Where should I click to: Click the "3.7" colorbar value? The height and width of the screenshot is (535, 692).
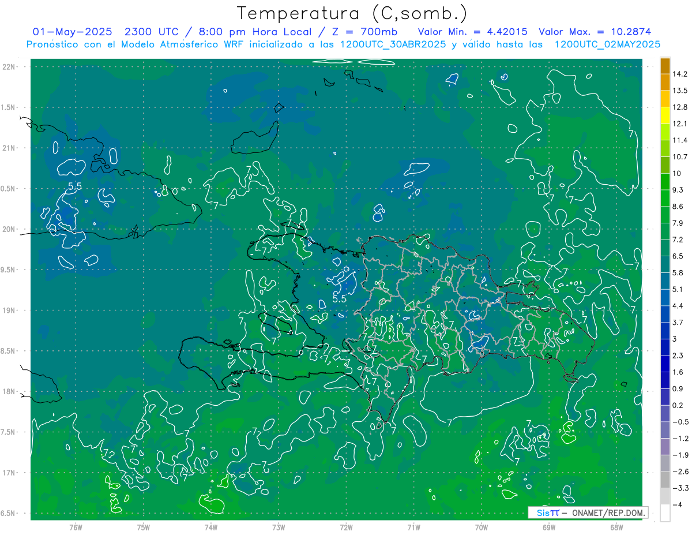coord(678,323)
